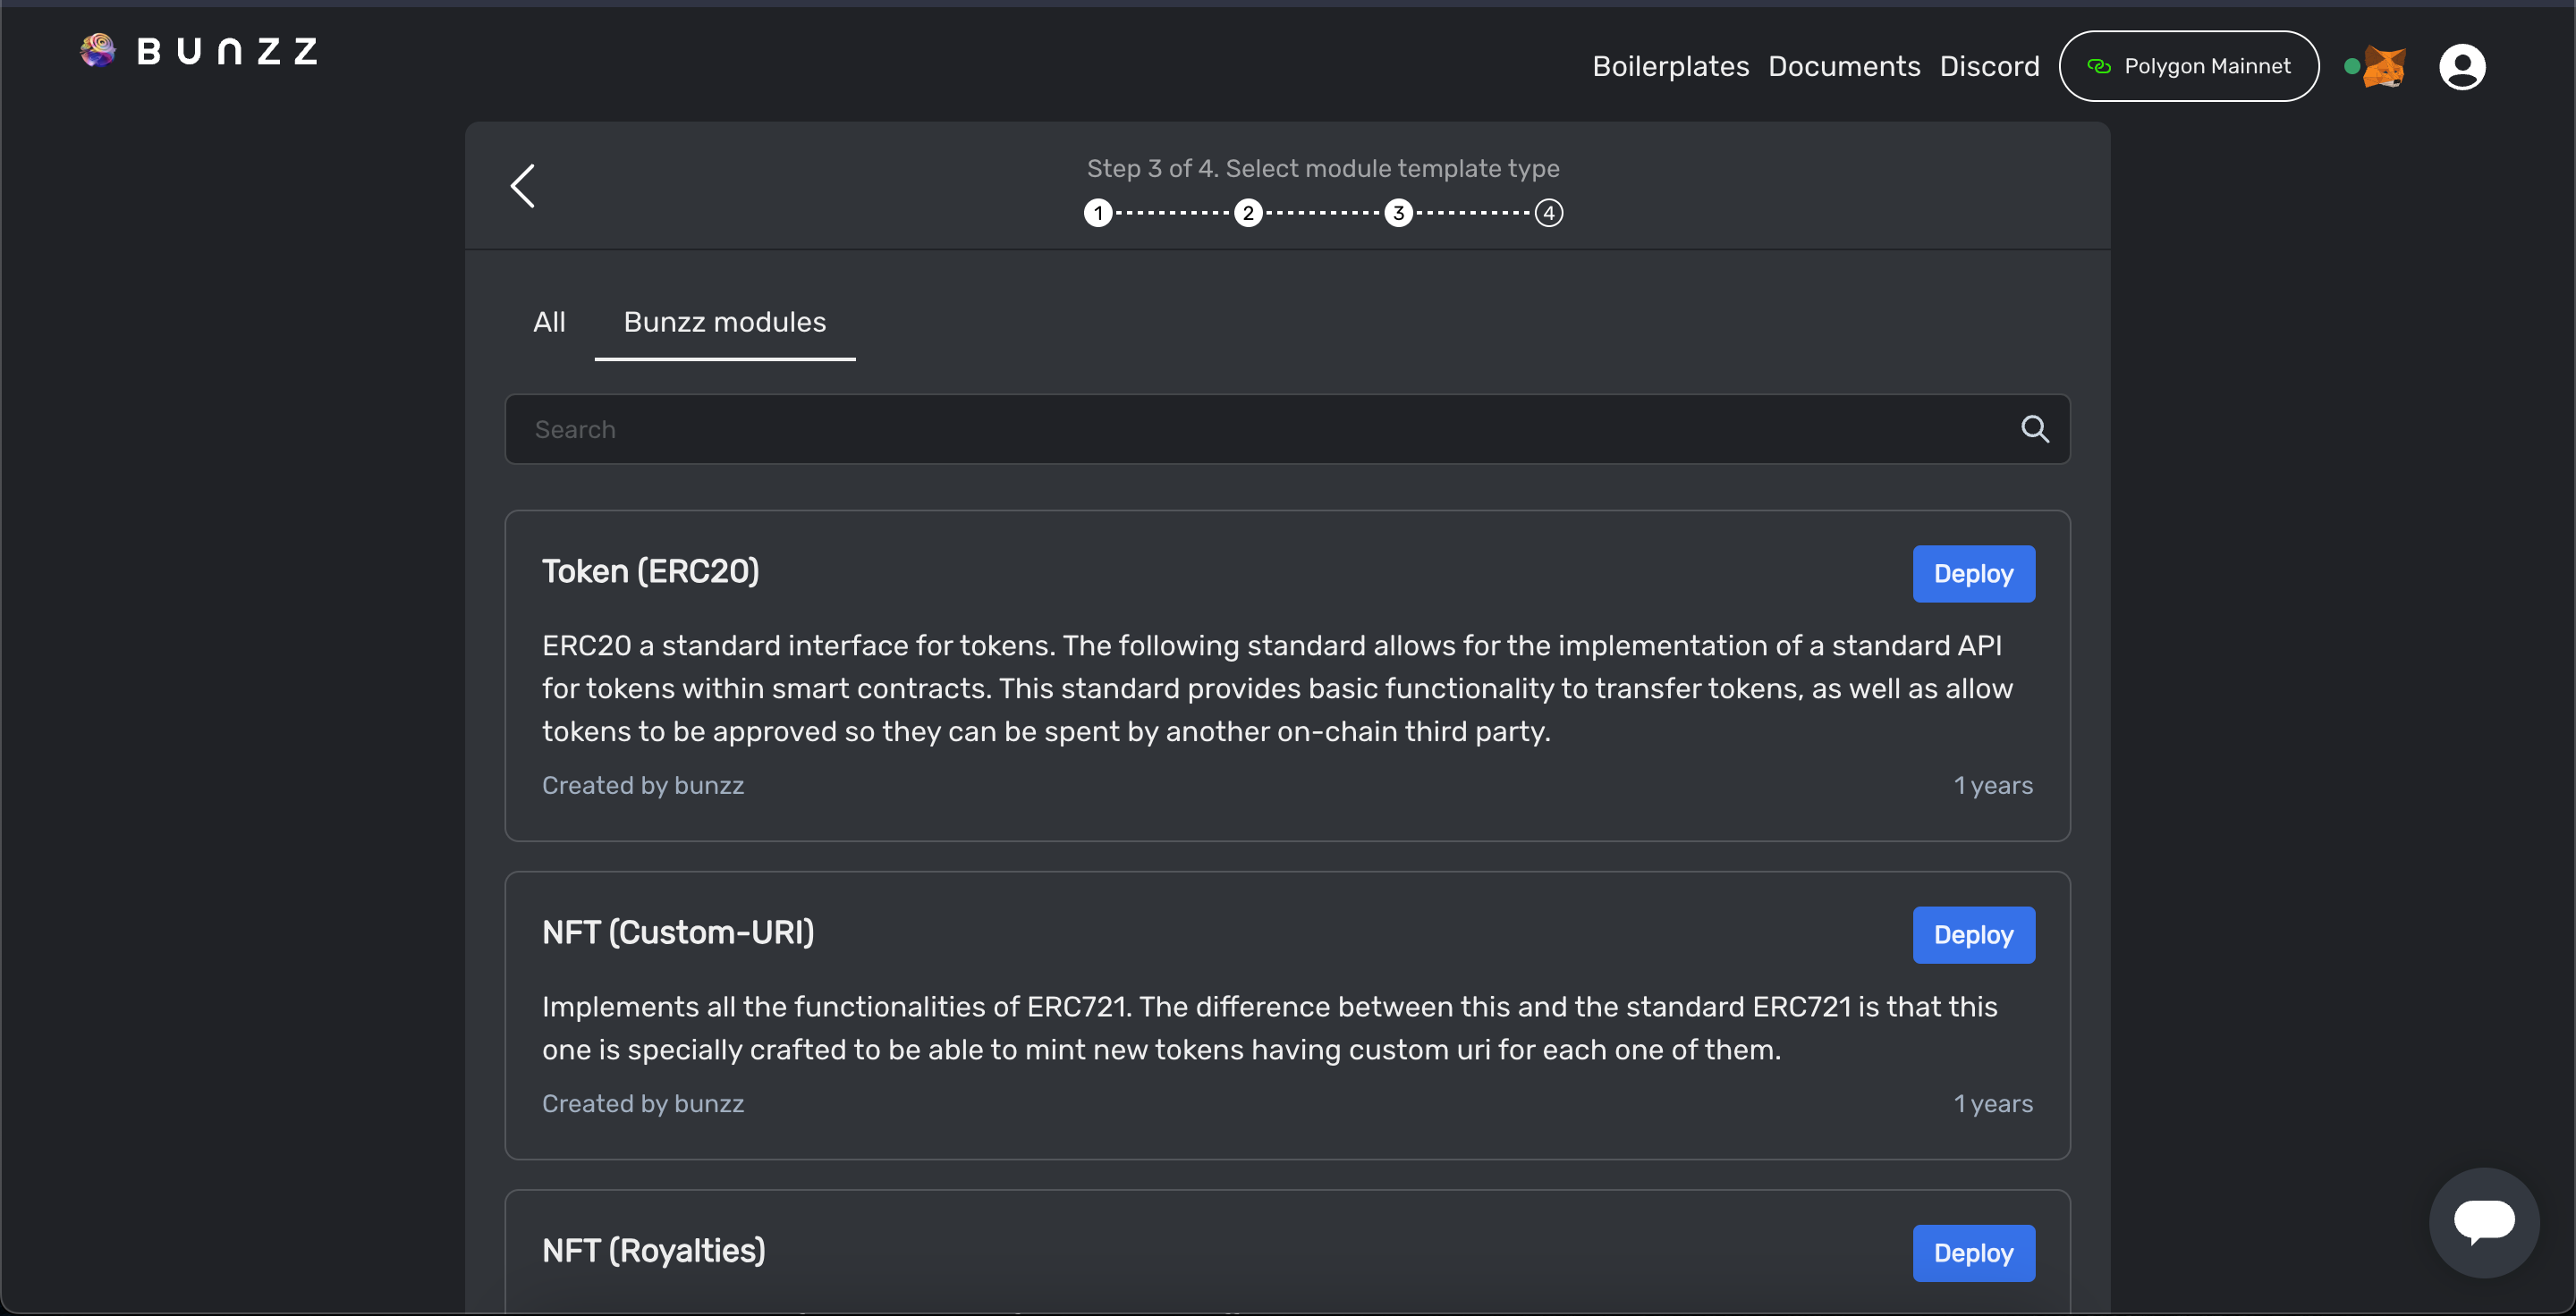
Task: Go back using the left arrow
Action: (x=523, y=186)
